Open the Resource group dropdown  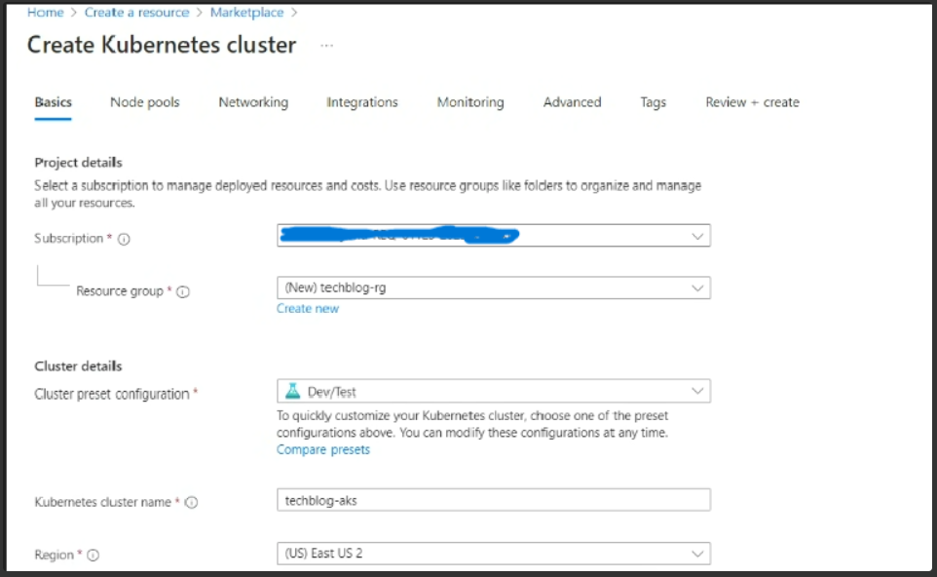click(x=494, y=288)
